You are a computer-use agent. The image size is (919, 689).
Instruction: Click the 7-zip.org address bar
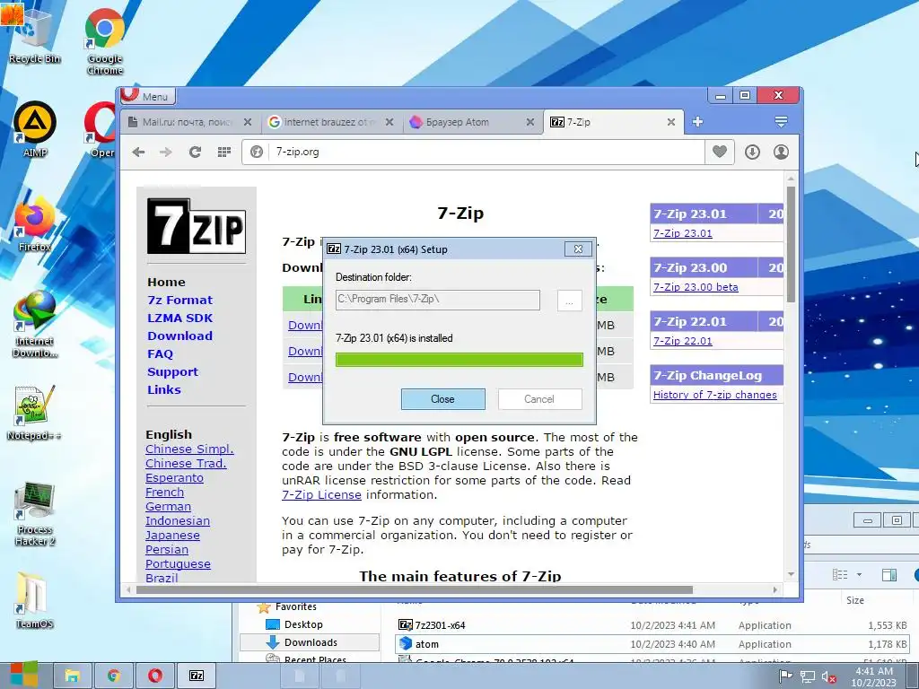486,152
